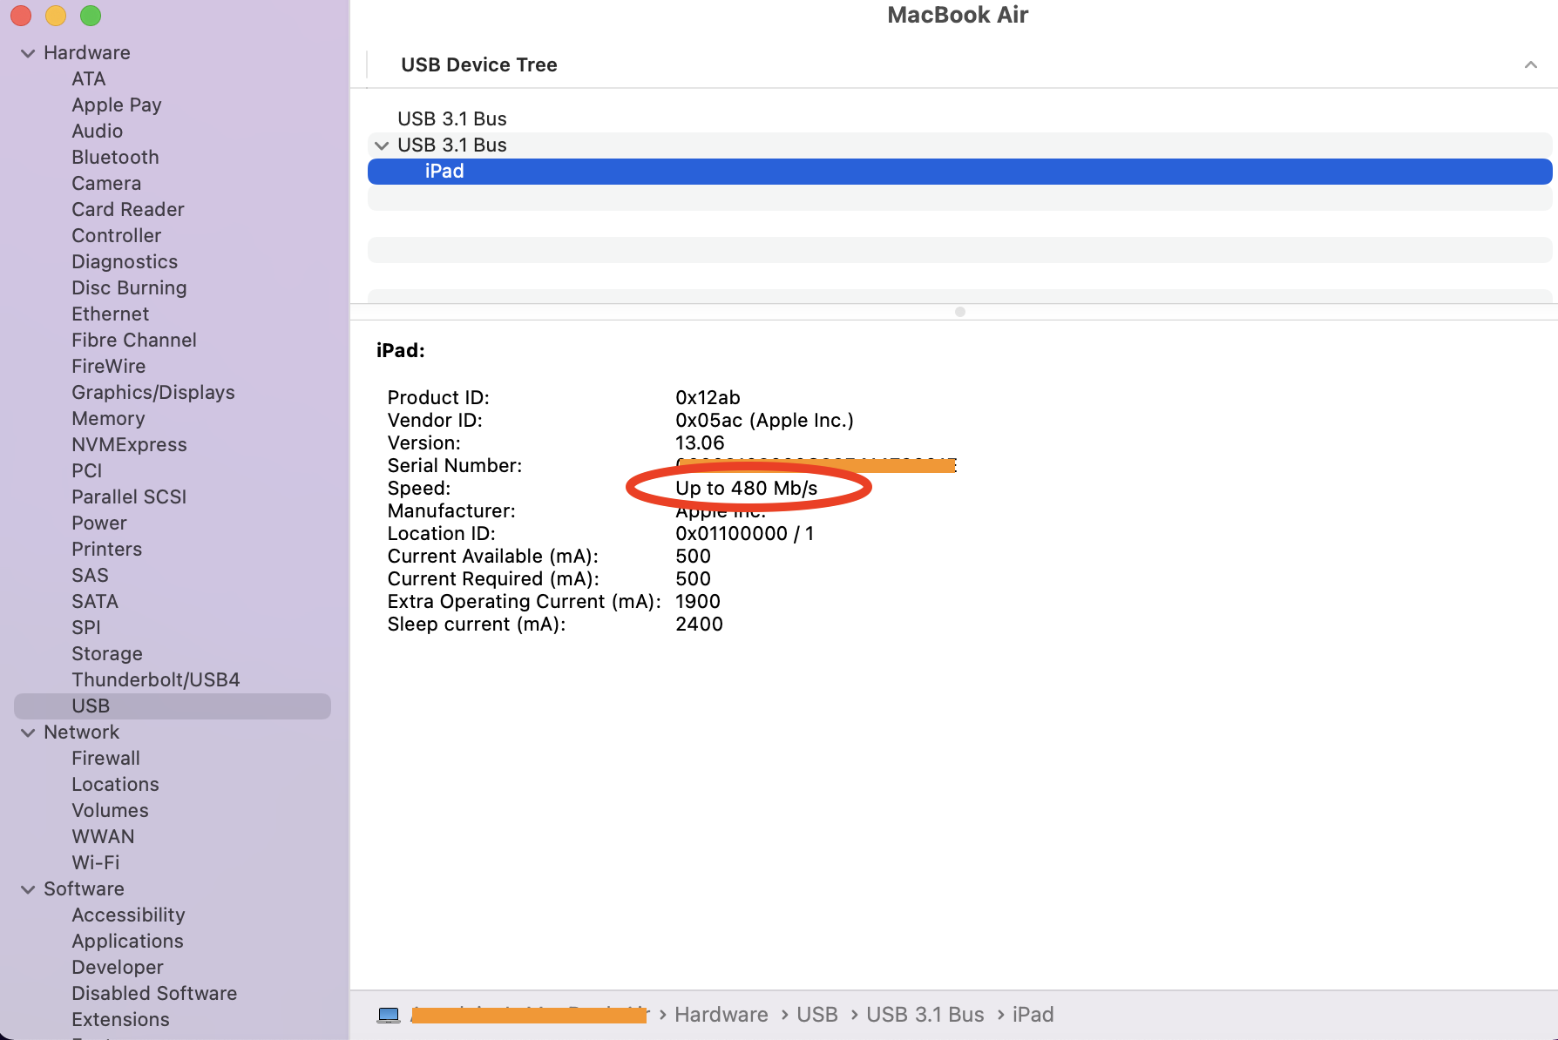
Task: Show Power information
Action: [x=99, y=523]
